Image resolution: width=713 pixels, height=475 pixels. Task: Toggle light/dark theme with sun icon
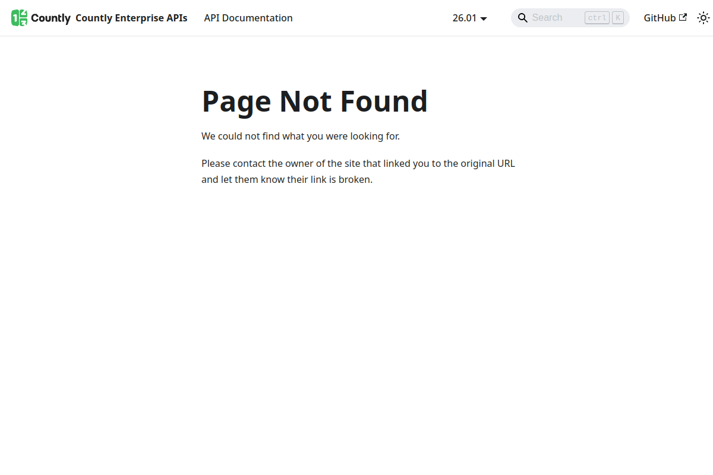[x=703, y=18]
